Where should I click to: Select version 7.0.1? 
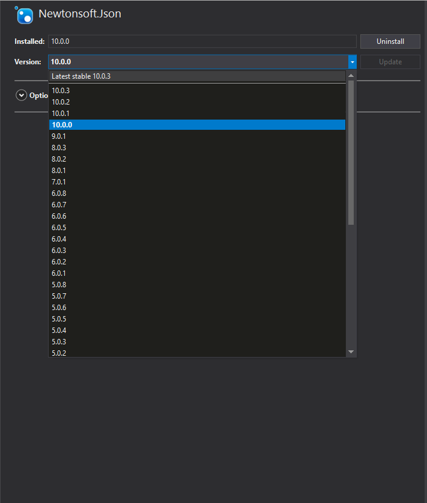[197, 182]
